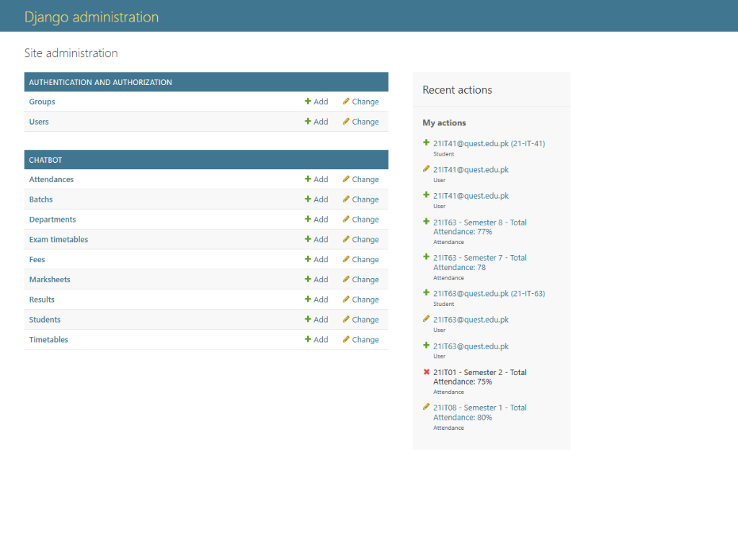The height and width of the screenshot is (553, 738).
Task: Click Change text link for Students
Action: (365, 320)
